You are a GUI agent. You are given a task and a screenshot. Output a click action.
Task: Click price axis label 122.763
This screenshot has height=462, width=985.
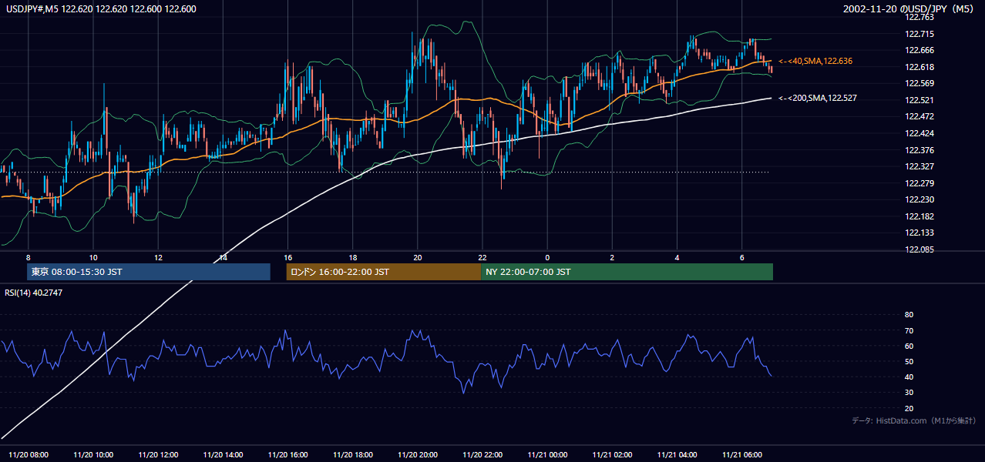(x=919, y=17)
